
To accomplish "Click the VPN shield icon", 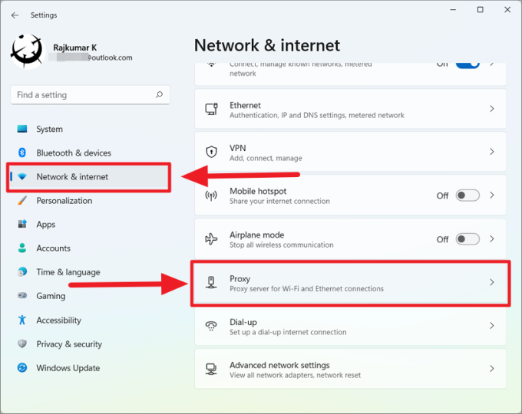I will pos(211,153).
